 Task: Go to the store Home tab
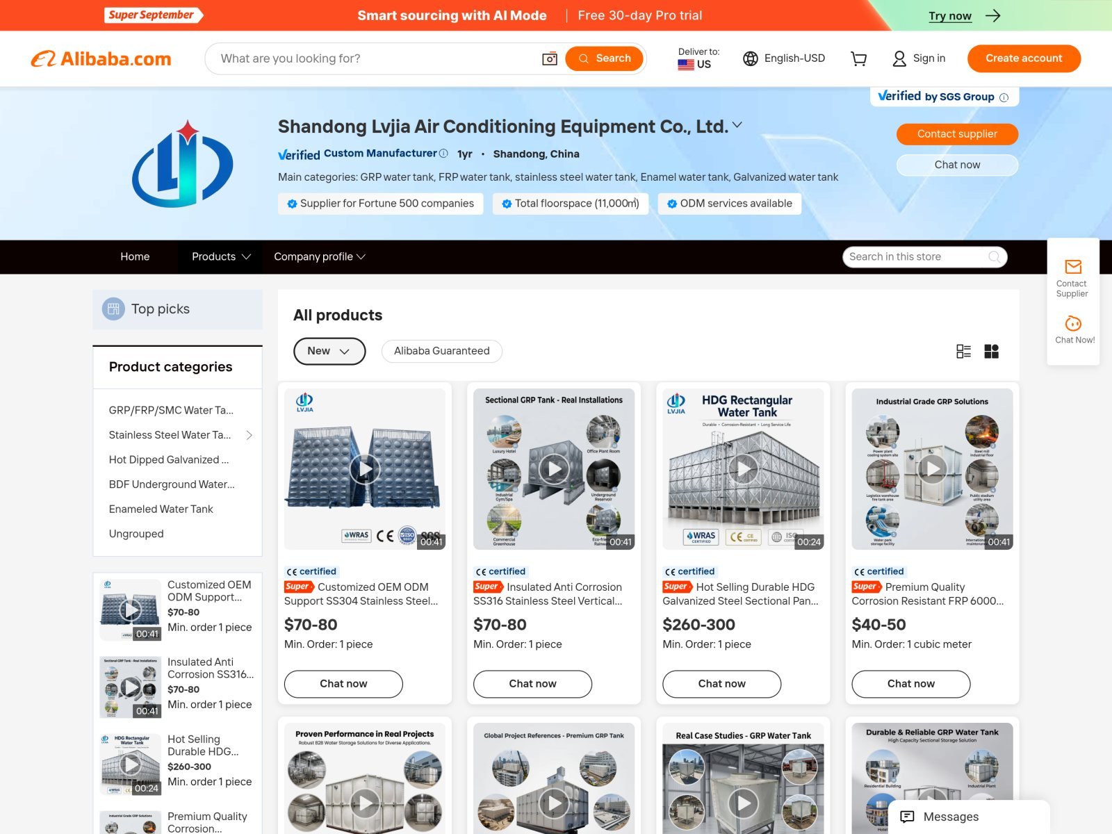tap(135, 257)
